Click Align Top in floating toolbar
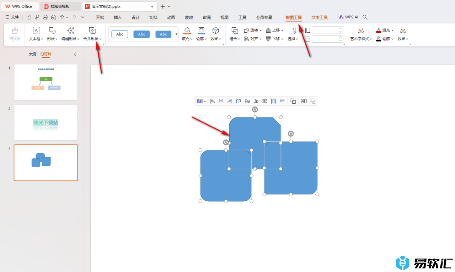 [x=239, y=101]
